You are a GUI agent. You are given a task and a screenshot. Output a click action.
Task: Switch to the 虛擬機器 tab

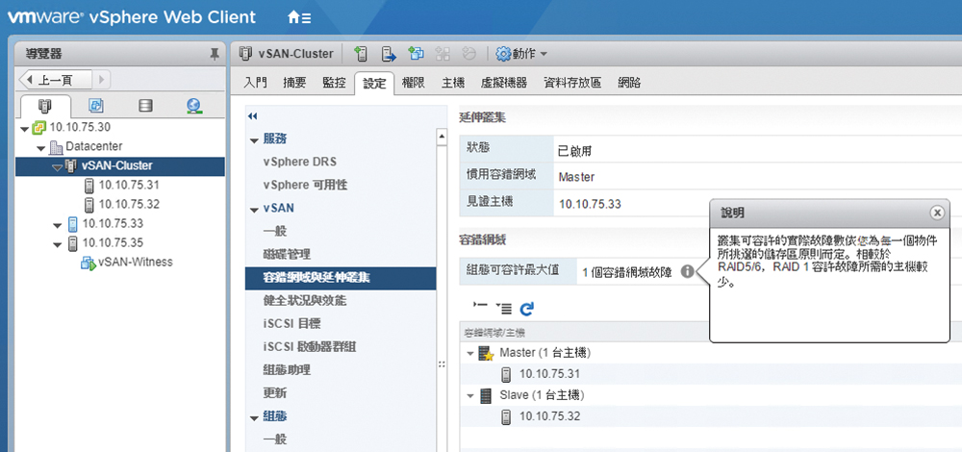coord(504,83)
